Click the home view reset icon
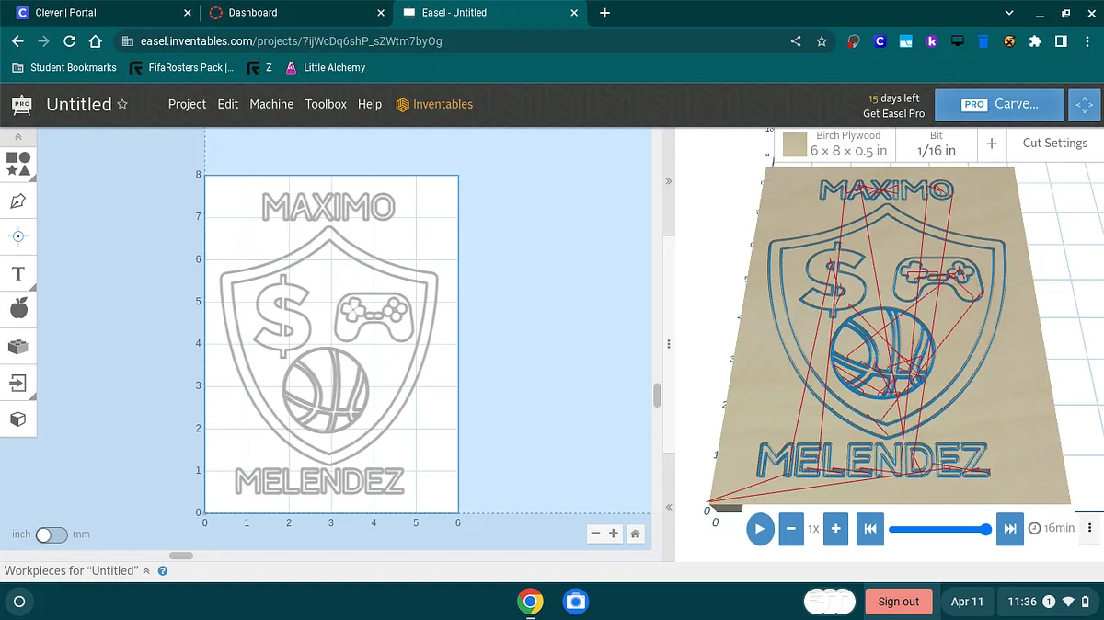1104x620 pixels. [635, 534]
